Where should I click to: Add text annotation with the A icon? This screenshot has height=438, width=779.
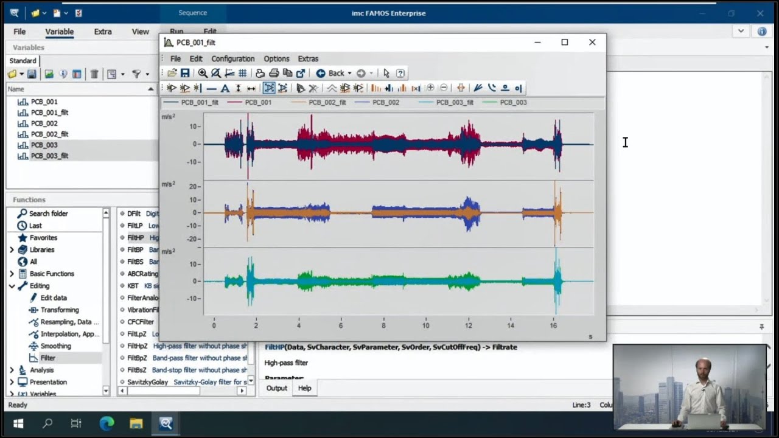coord(225,88)
